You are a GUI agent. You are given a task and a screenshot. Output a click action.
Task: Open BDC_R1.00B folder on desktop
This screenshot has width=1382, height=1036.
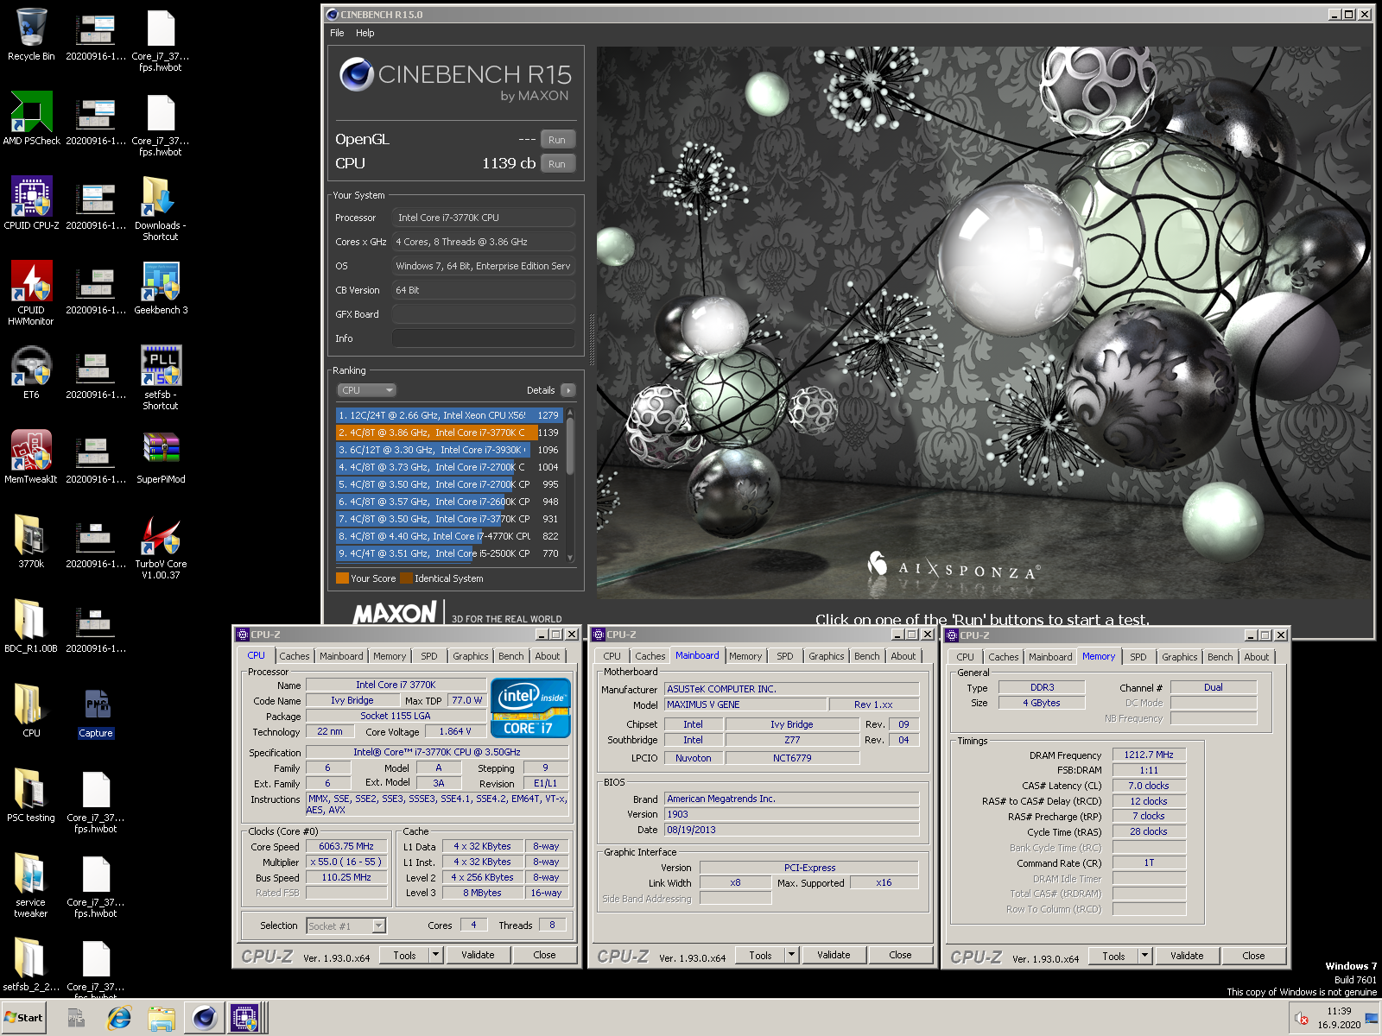[x=31, y=626]
